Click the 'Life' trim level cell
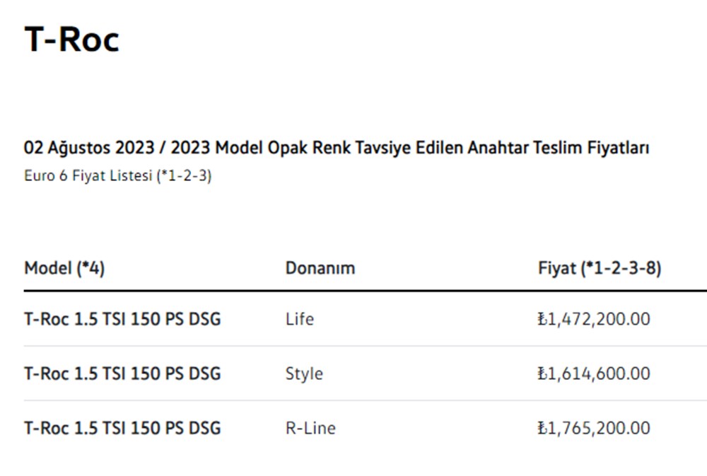707x476 pixels. pos(300,319)
